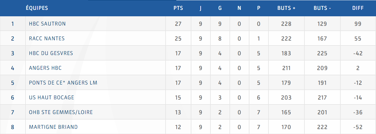Click the N column header
Screen dimensions: 376x134
[x=239, y=8]
